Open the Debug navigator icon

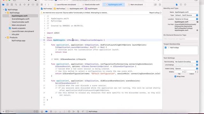coord(29,4)
